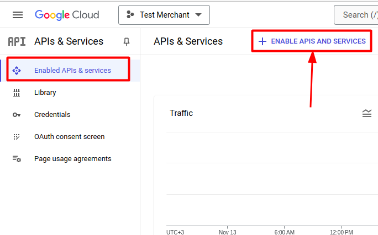Viewport: 378px width, 235px height.
Task: Open the Credentials menu item
Action: click(70, 115)
